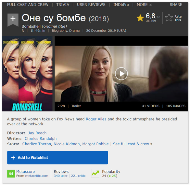
Task: Open the FULL CAST AND CREW tab
Action: (x=28, y=5)
